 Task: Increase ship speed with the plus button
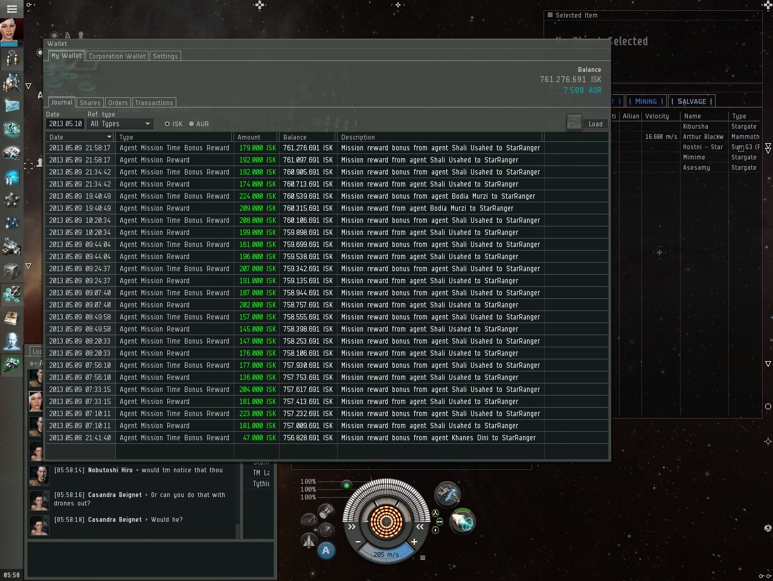[414, 542]
